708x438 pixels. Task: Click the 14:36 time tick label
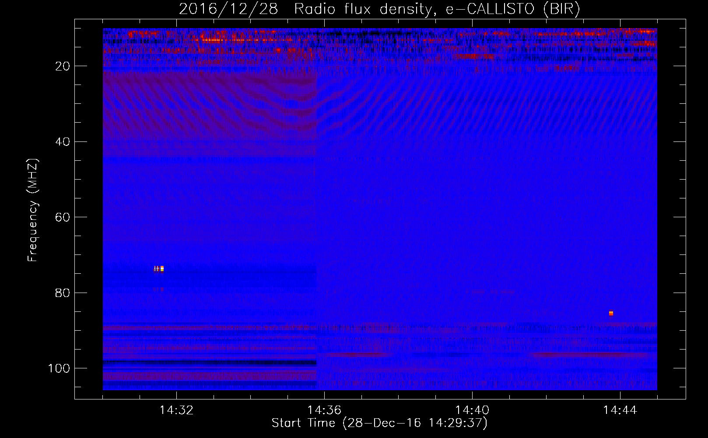(x=324, y=410)
